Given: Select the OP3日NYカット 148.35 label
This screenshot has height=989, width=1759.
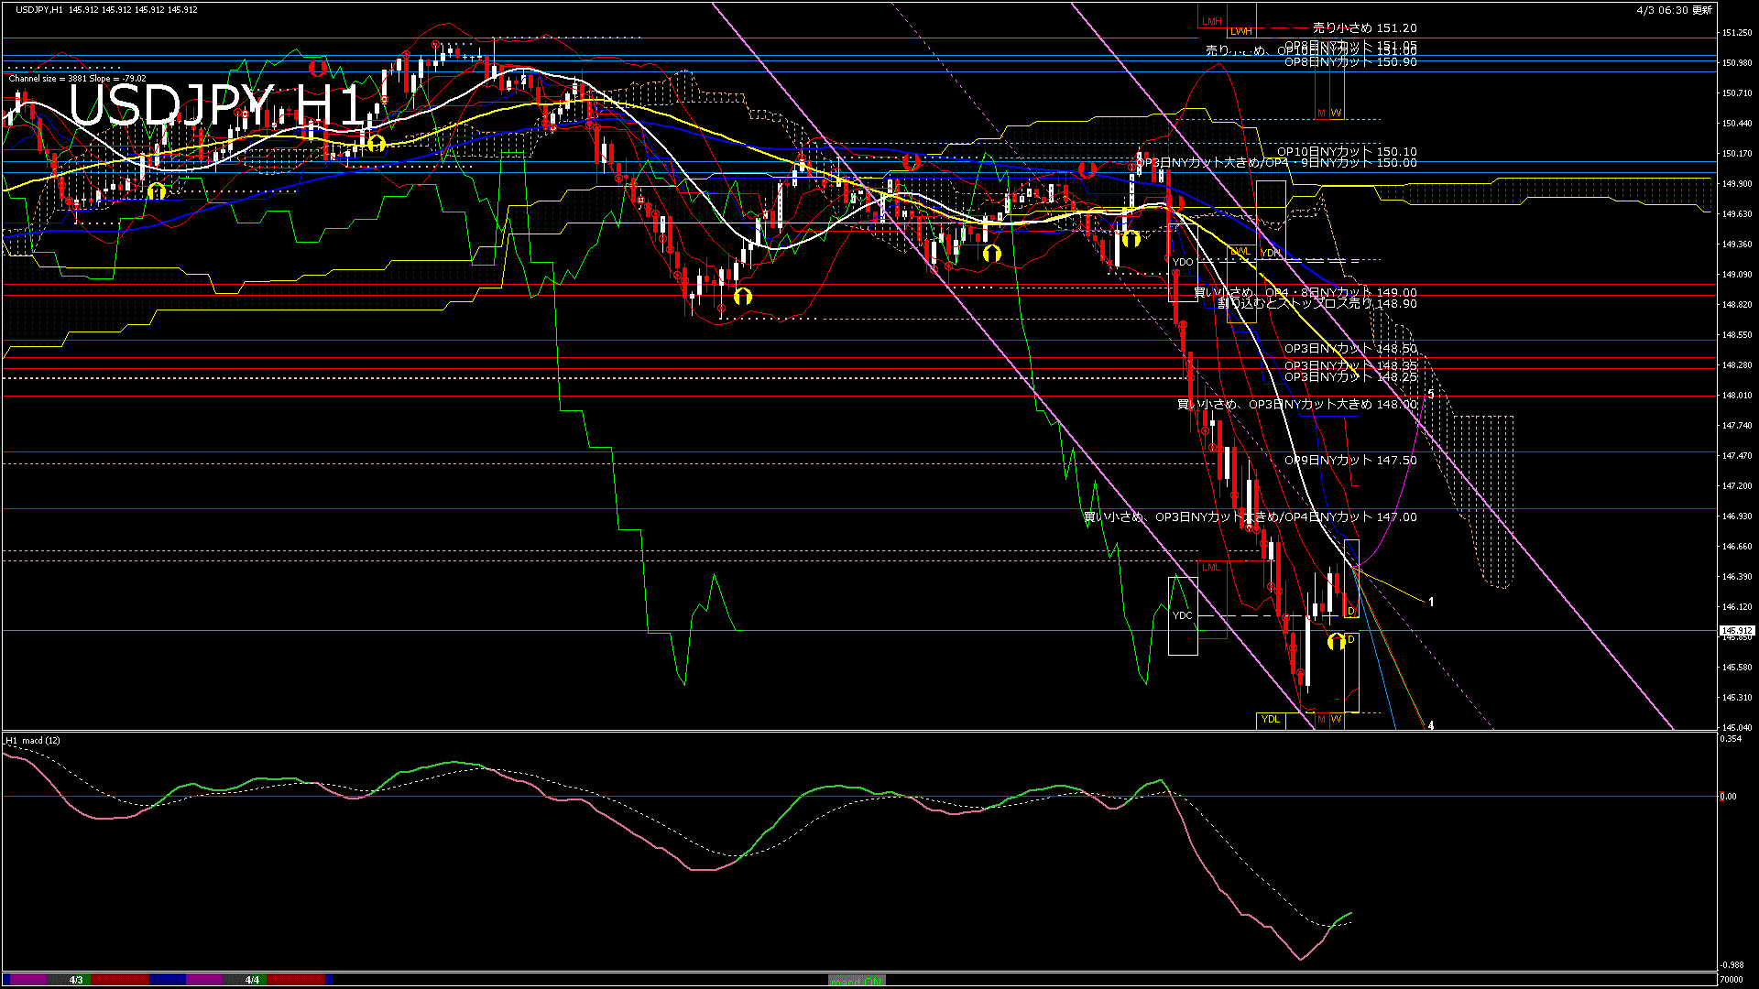Looking at the screenshot, I should [x=1350, y=366].
